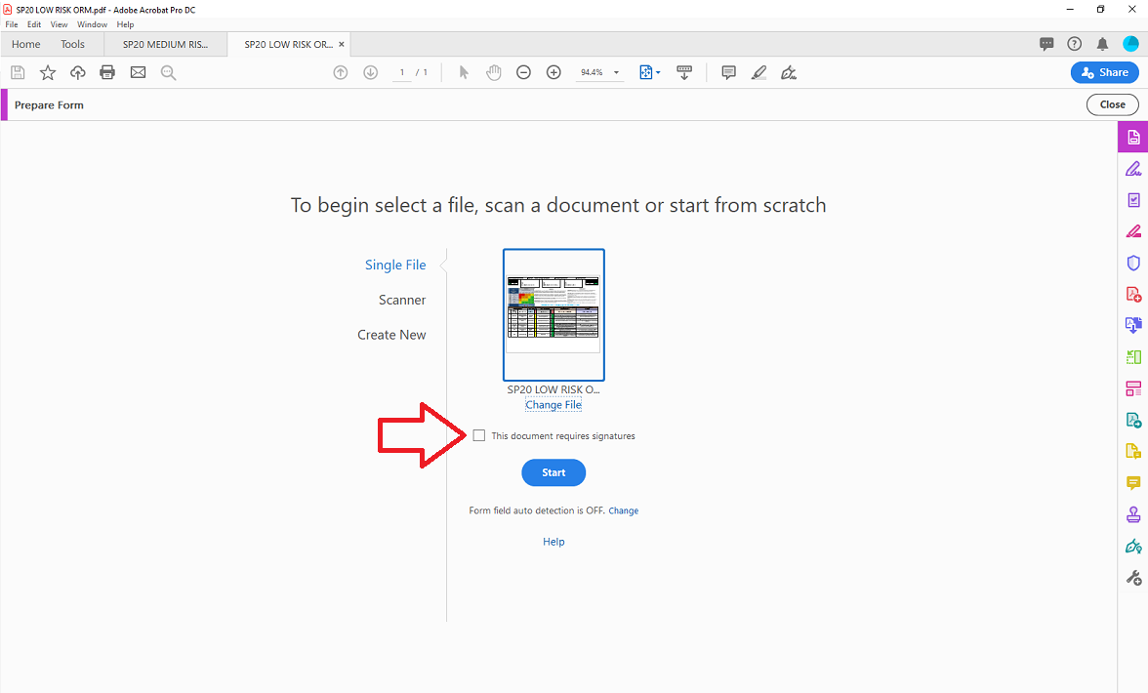Click the blue Start button

coord(553,472)
